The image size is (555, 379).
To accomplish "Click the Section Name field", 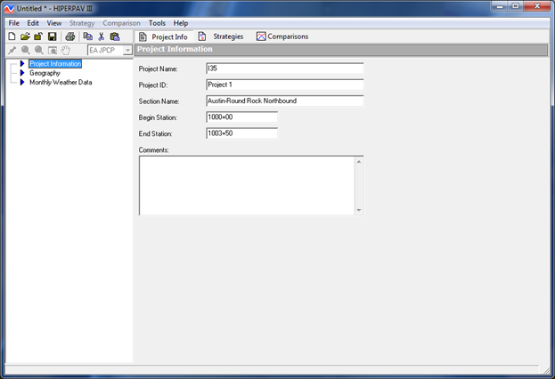I will tap(284, 101).
